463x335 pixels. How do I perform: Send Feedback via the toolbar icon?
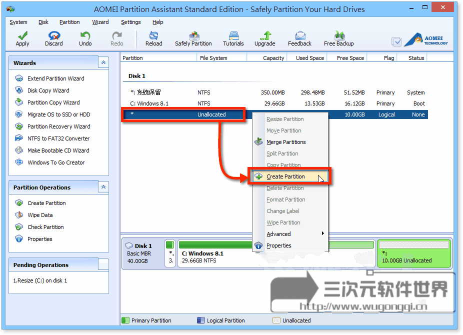(299, 38)
